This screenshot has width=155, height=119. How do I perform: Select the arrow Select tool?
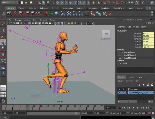3,23
